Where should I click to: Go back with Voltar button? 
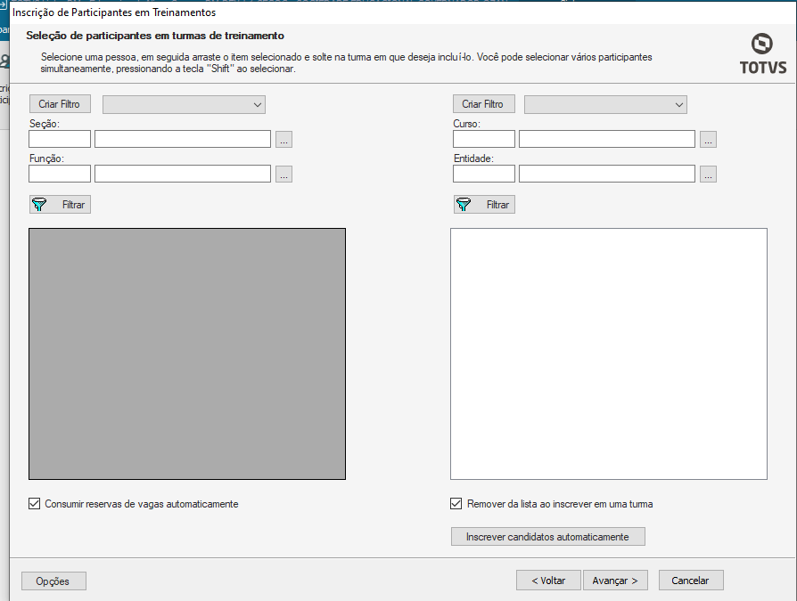click(548, 581)
